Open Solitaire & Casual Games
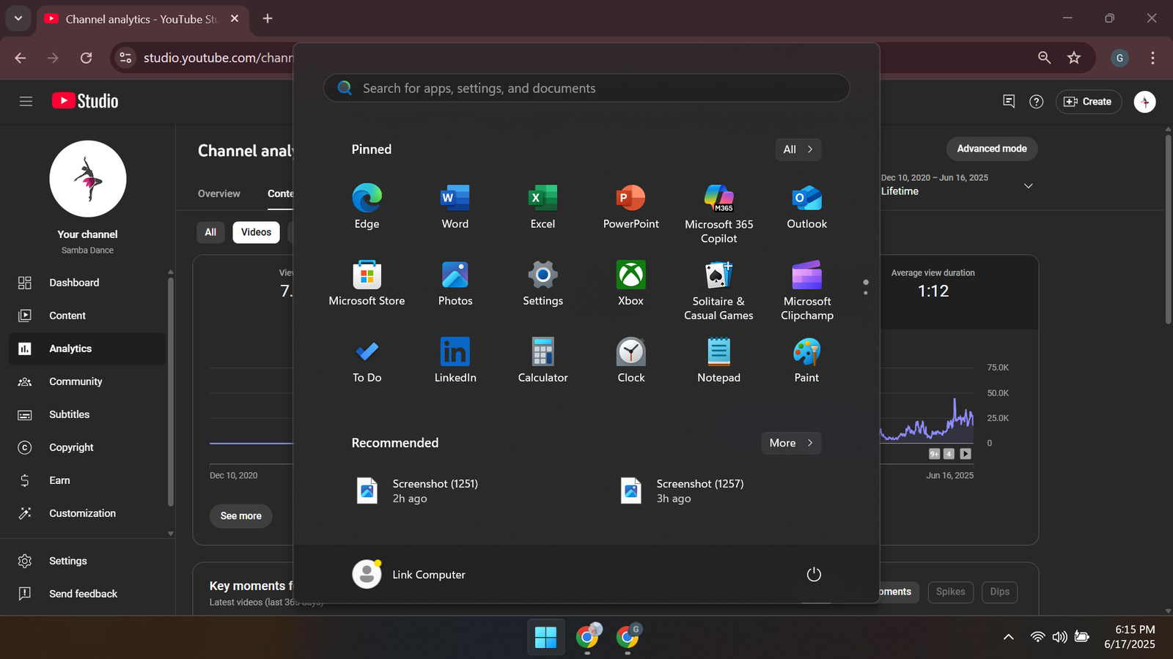1173x659 pixels. (x=718, y=290)
